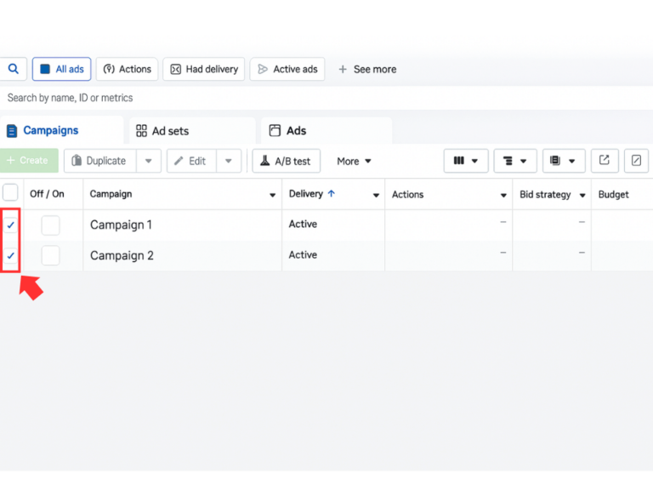Switch to the Campaigns tab

(x=61, y=130)
